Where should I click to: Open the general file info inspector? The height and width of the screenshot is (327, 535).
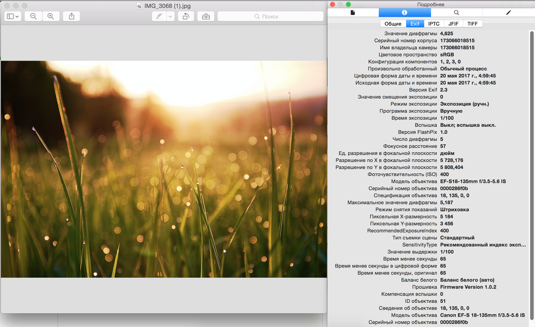(353, 12)
